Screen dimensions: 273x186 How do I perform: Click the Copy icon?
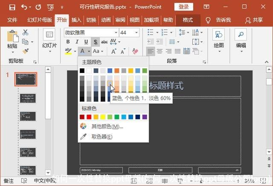click(x=25, y=42)
